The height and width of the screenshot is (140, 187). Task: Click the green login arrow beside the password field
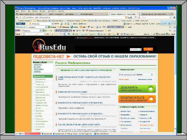[x=152, y=74]
